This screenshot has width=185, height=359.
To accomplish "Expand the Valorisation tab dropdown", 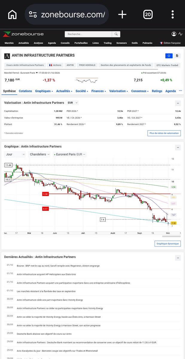I will [119, 91].
